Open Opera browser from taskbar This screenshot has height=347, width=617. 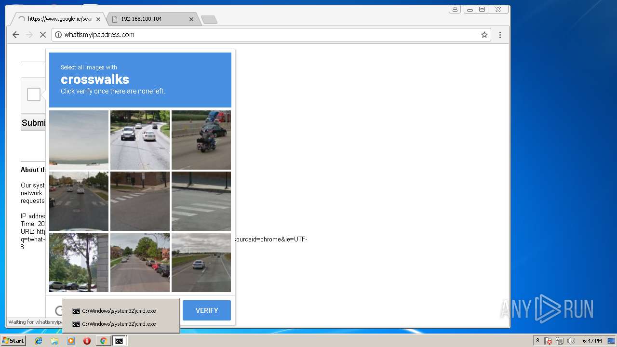[x=87, y=341]
